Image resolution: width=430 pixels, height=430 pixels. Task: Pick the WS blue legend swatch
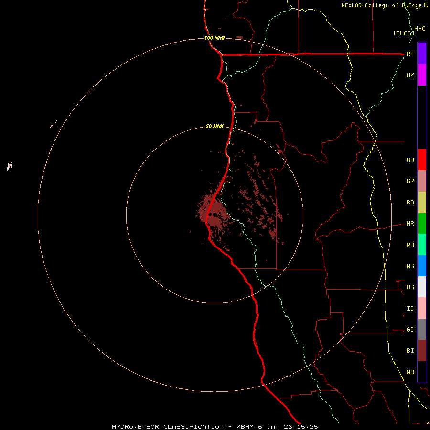[x=422, y=266]
